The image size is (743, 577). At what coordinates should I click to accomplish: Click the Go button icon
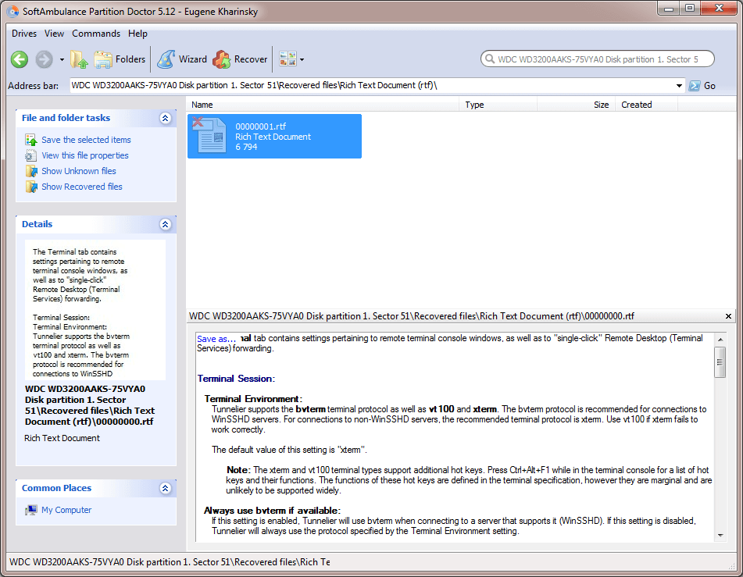click(x=695, y=86)
